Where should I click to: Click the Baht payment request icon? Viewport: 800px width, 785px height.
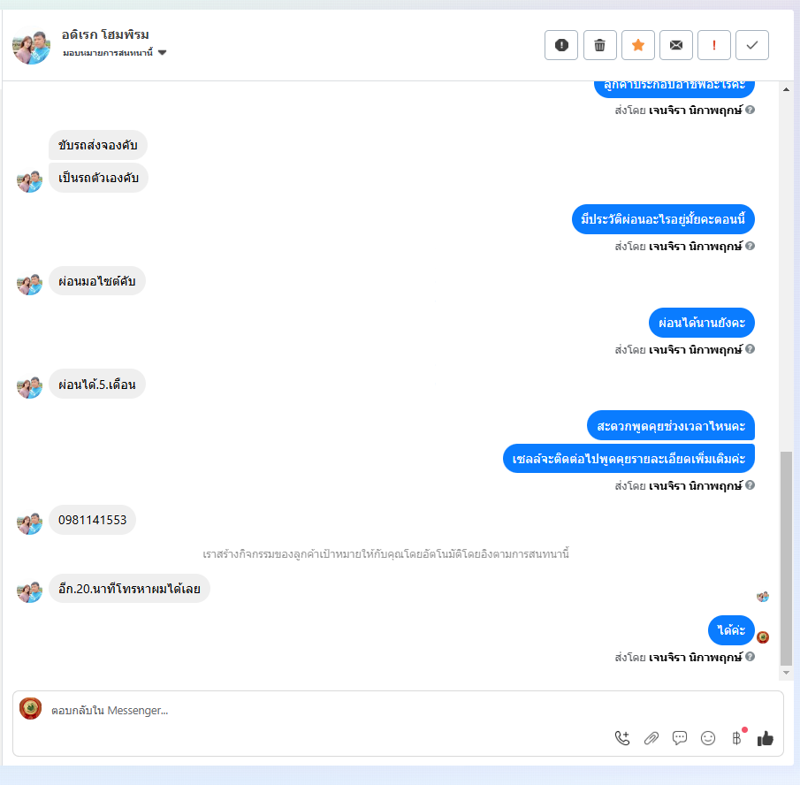(x=736, y=738)
